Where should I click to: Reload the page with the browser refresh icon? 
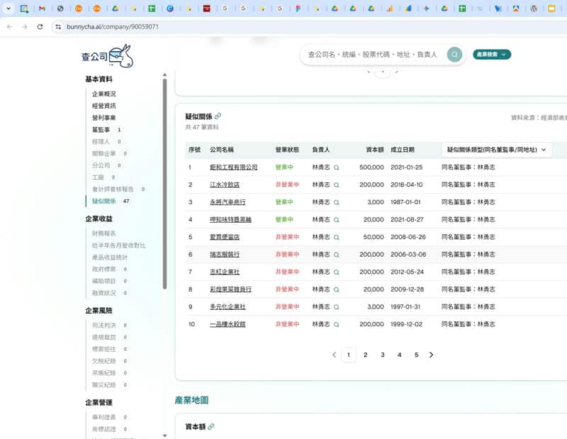[x=40, y=26]
